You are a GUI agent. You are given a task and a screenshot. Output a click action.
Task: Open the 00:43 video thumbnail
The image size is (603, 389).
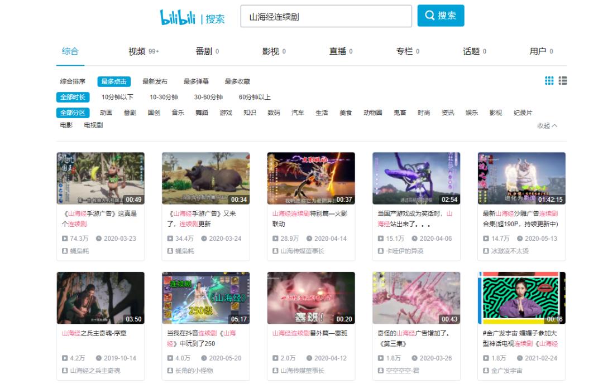pyautogui.click(x=417, y=298)
